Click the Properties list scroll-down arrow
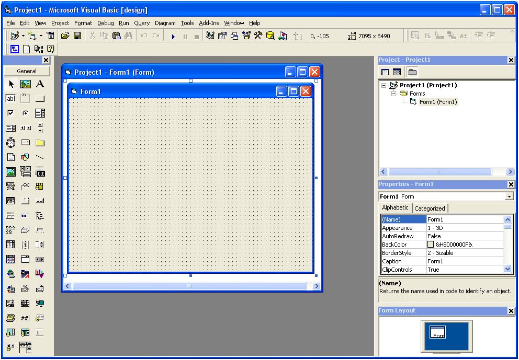Screen dimensions: 519x360 tap(507, 270)
